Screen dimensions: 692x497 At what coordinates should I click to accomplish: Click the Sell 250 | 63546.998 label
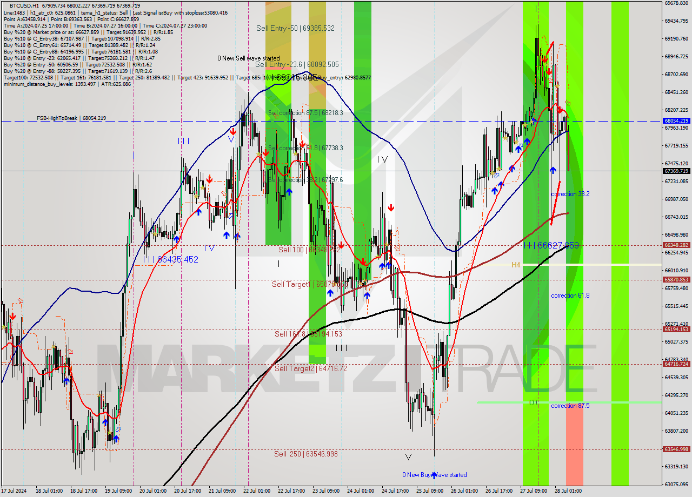coord(305,454)
